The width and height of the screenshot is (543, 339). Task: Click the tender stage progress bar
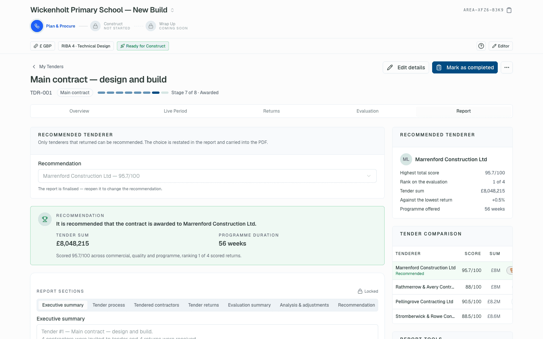[x=133, y=93]
